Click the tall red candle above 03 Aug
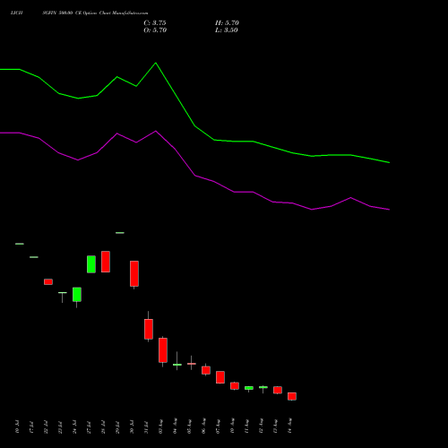 pyautogui.click(x=163, y=350)
